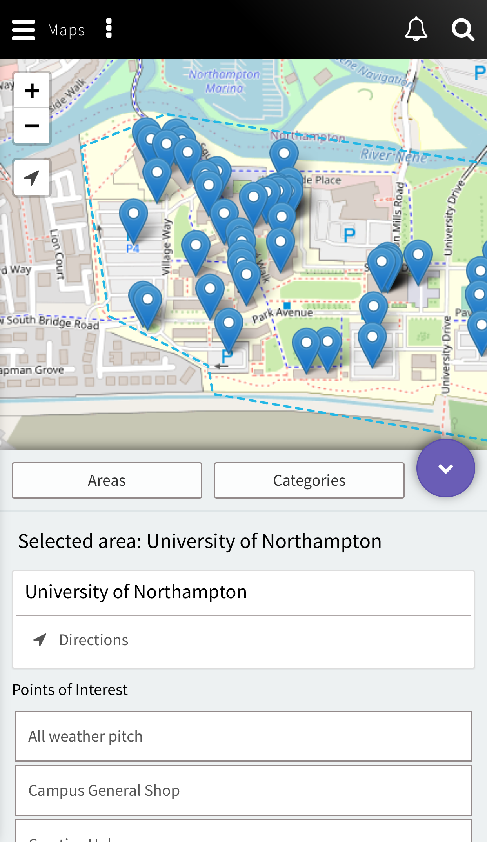487x842 pixels.
Task: Click the Points of Interest heading
Action: pos(70,690)
